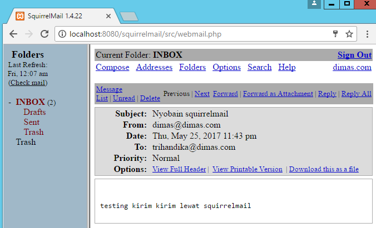Open the Drafts folder
376x228 pixels.
coord(34,112)
